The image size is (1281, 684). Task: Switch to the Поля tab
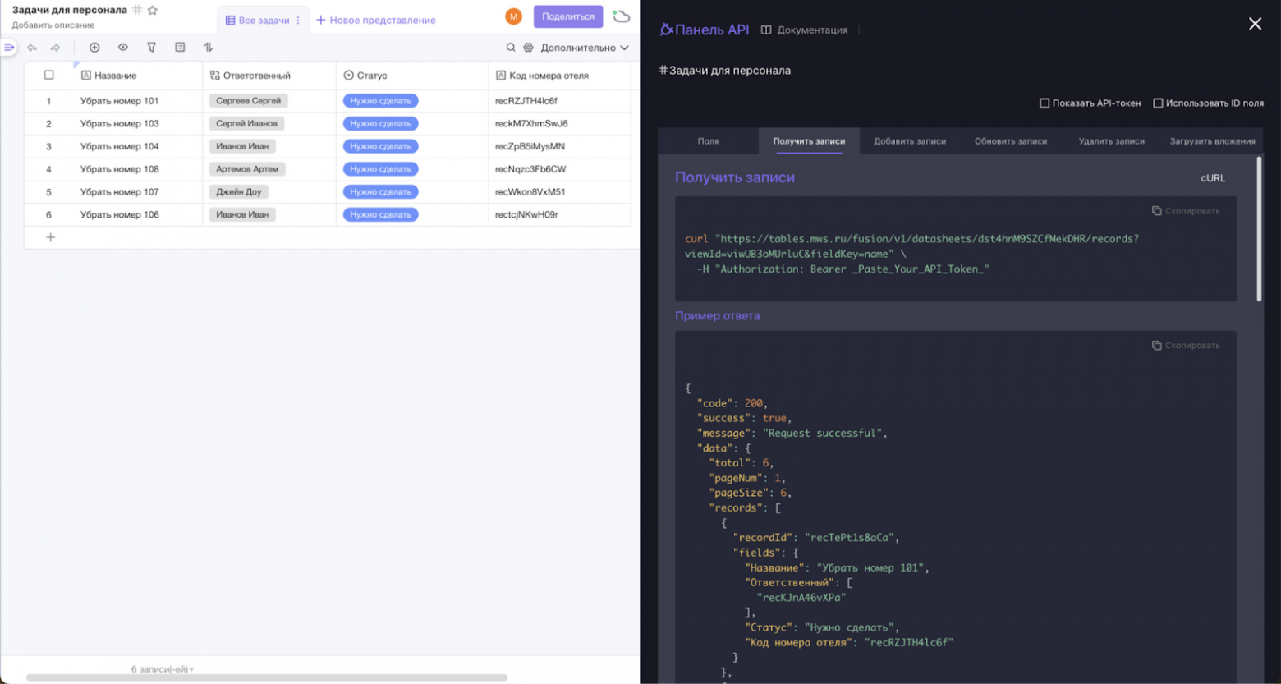point(707,140)
